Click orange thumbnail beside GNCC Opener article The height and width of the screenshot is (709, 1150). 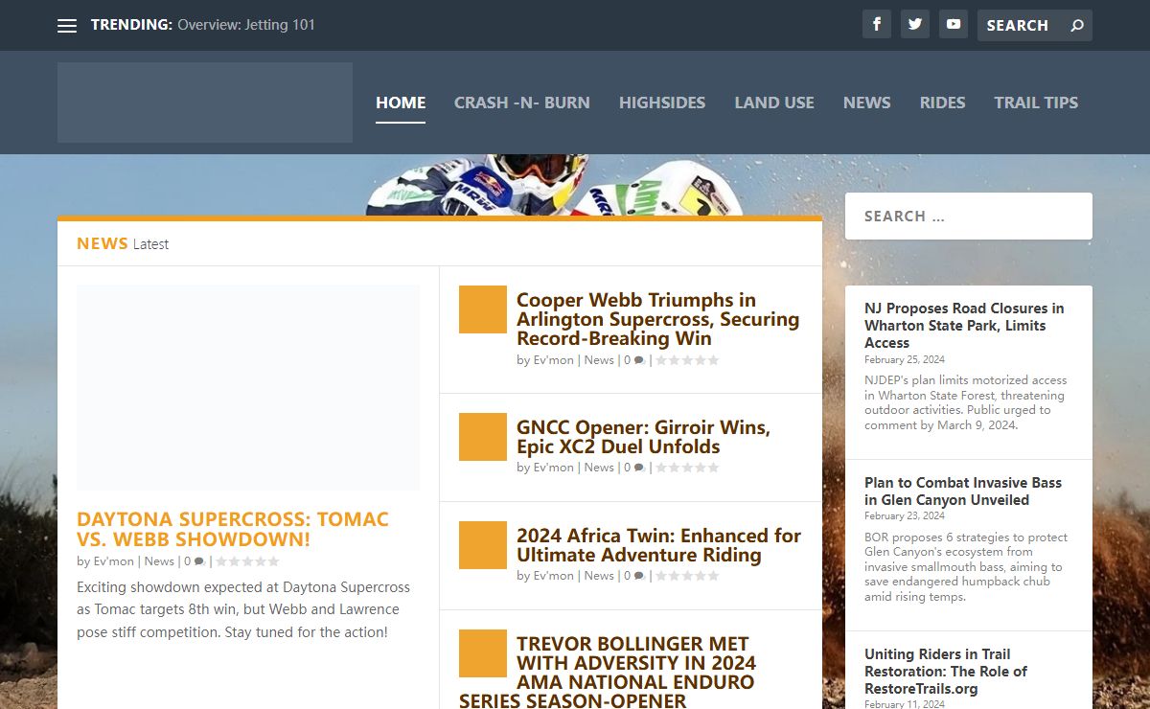[483, 437]
